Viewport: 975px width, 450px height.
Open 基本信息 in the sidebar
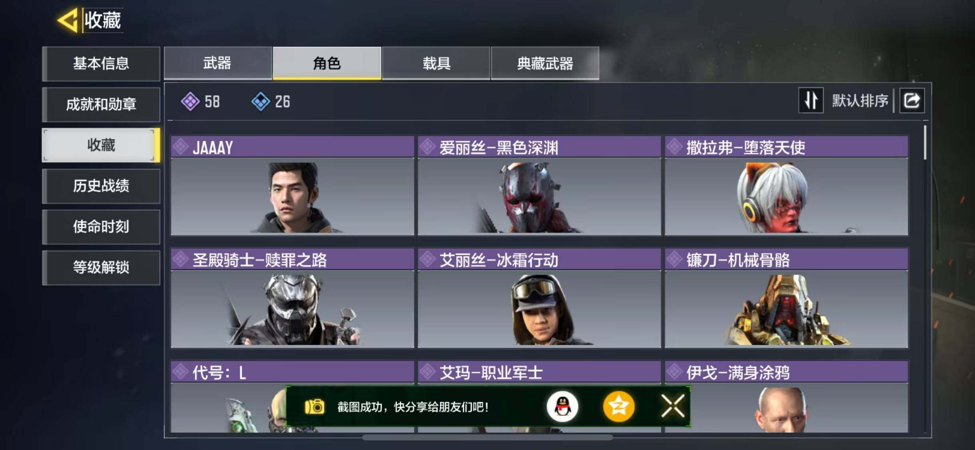[x=101, y=64]
